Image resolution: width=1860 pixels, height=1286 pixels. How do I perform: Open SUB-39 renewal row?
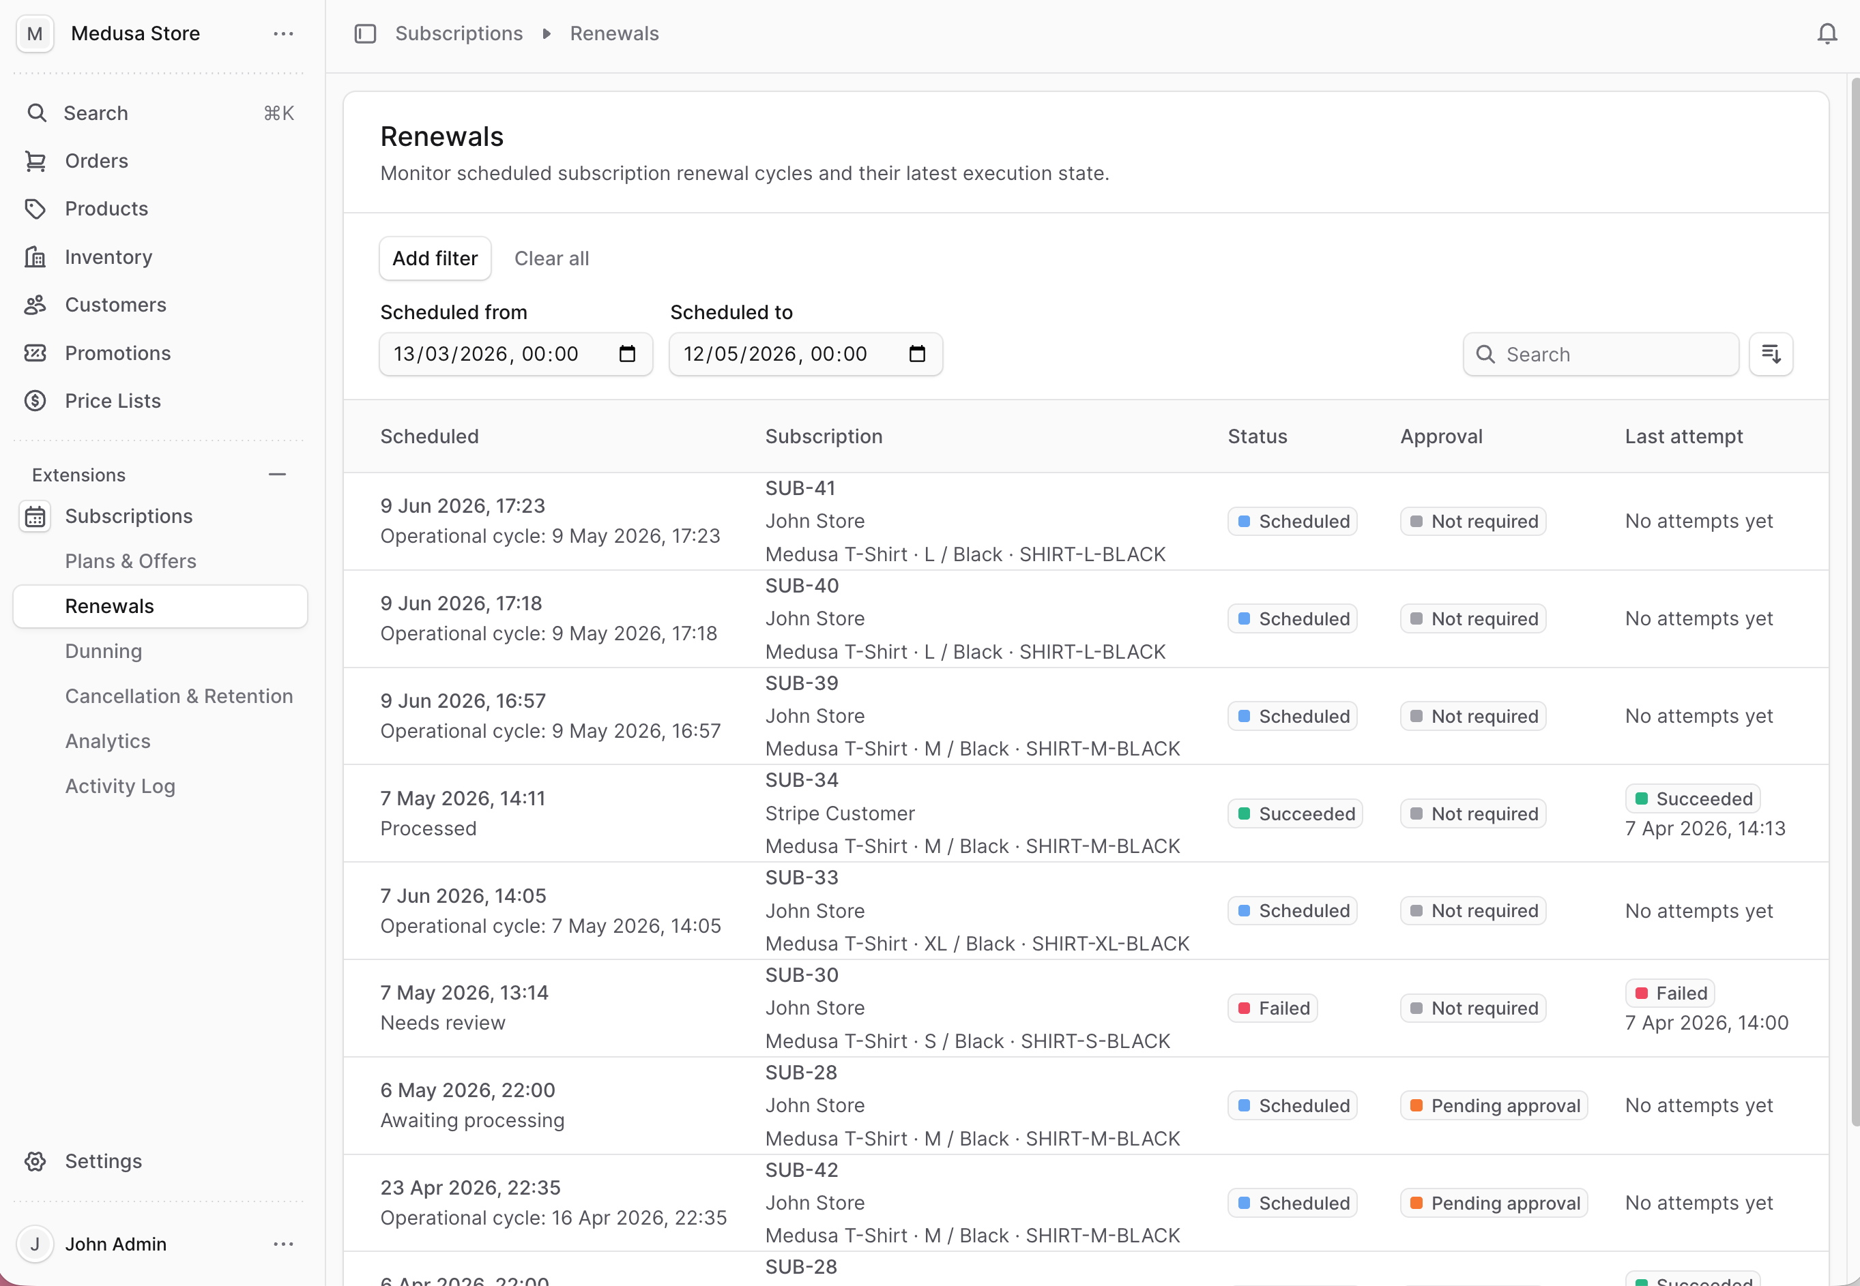click(1085, 717)
